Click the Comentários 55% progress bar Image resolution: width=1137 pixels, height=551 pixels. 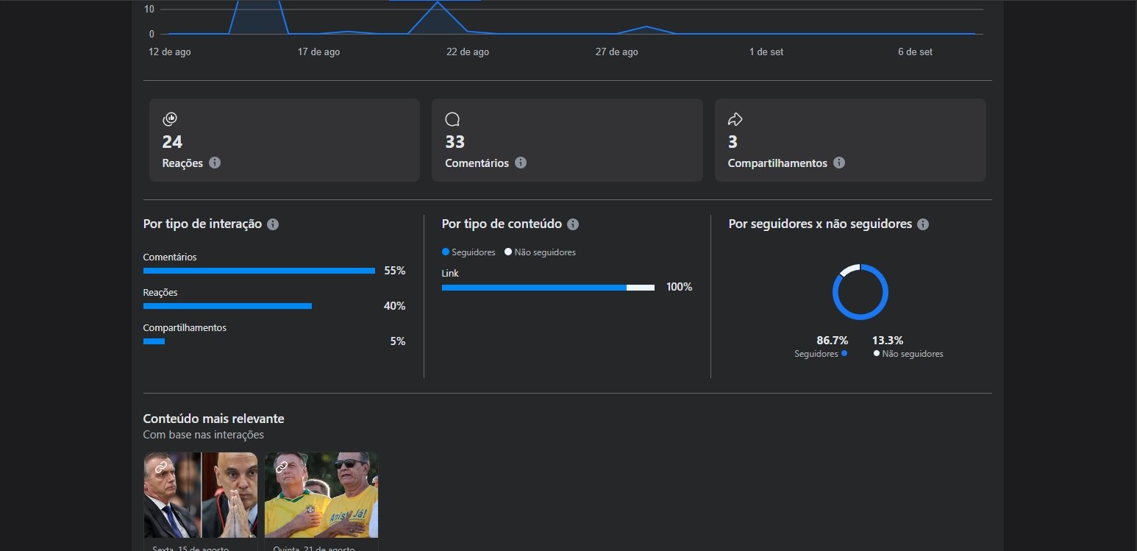pyautogui.click(x=259, y=271)
